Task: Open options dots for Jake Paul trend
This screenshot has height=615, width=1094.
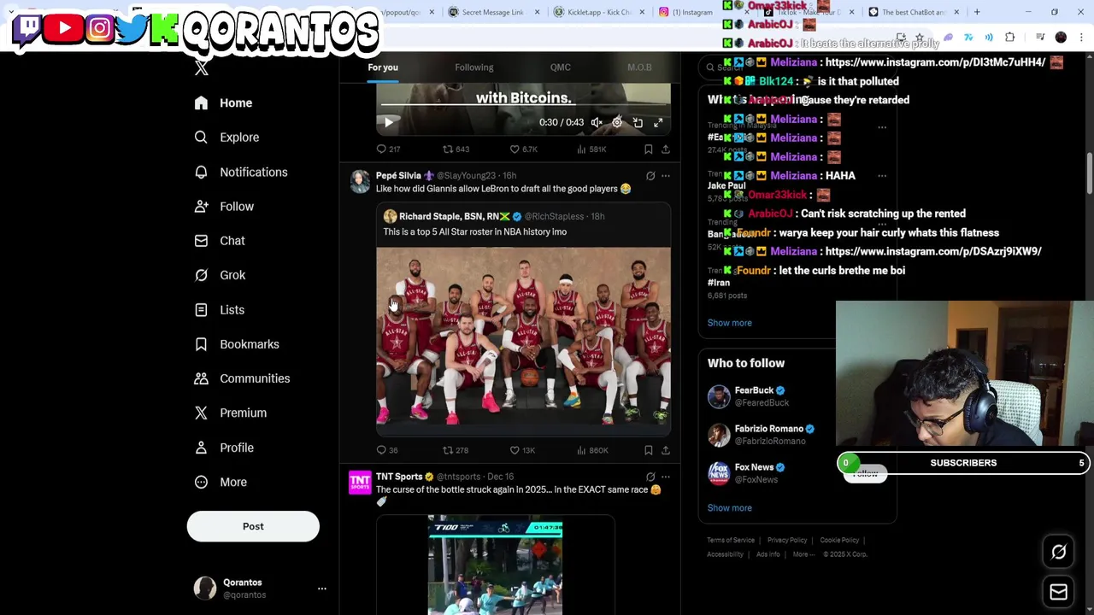Action: point(882,176)
